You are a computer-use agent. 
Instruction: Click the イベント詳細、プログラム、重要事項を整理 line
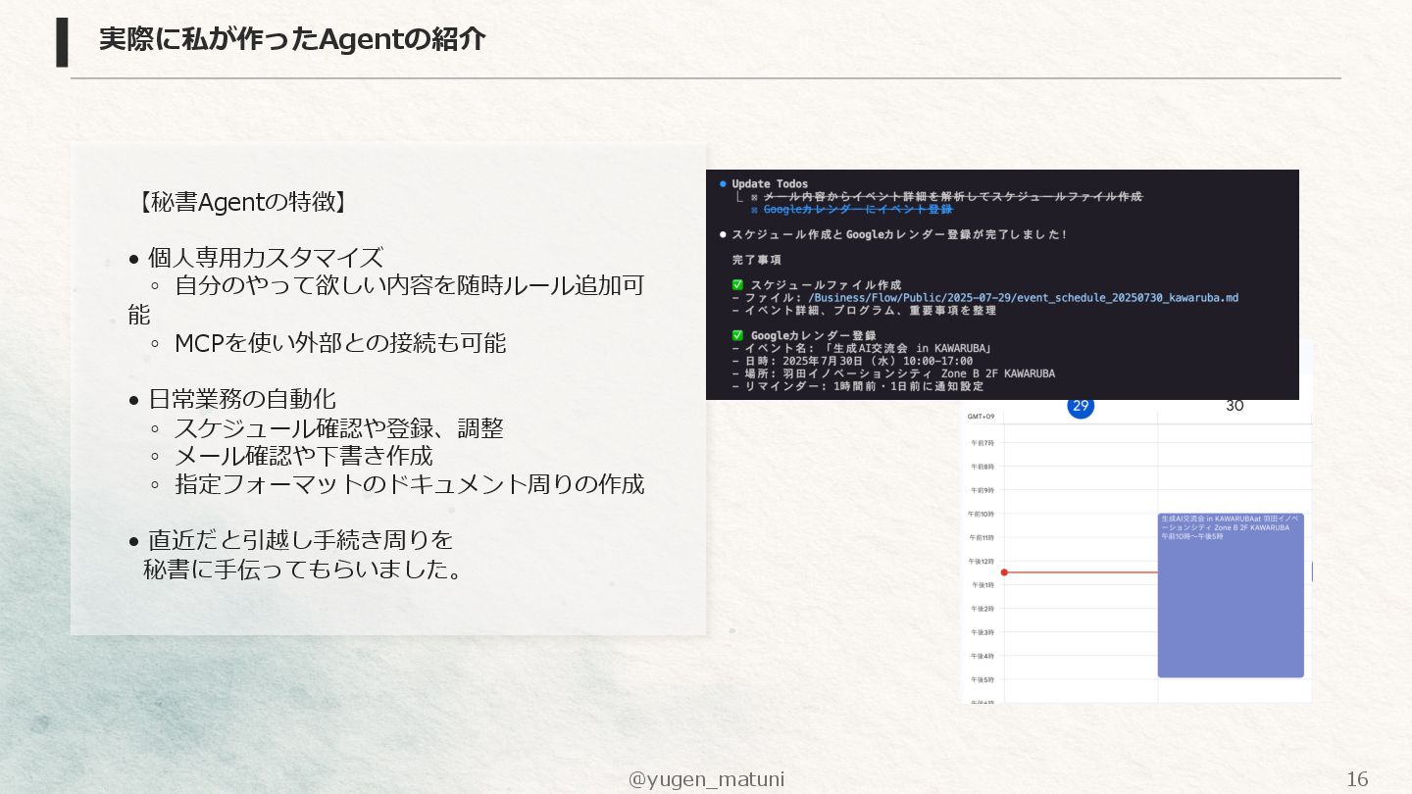point(864,310)
